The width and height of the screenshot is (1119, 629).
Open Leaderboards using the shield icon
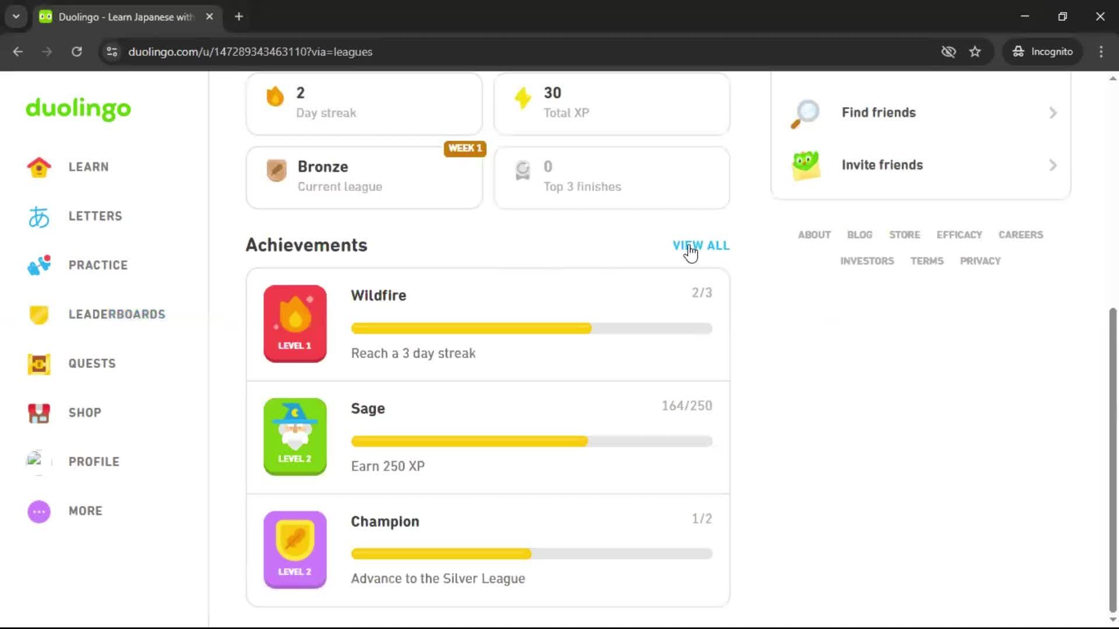[38, 314]
